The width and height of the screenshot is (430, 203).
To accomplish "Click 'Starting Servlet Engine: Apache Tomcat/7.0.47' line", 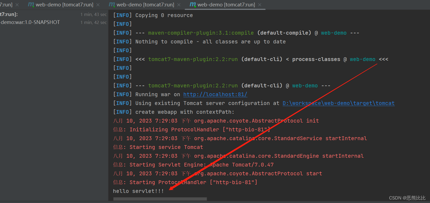I will point(202,165).
